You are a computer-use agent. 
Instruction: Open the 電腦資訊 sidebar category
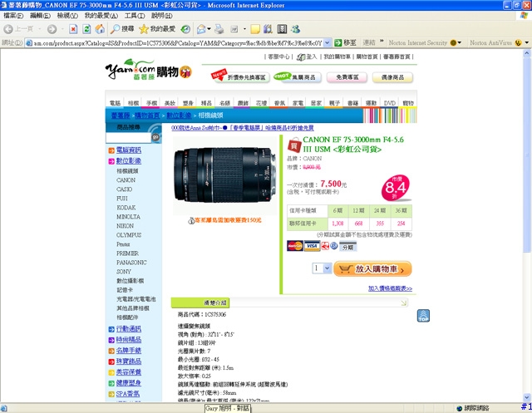point(129,150)
